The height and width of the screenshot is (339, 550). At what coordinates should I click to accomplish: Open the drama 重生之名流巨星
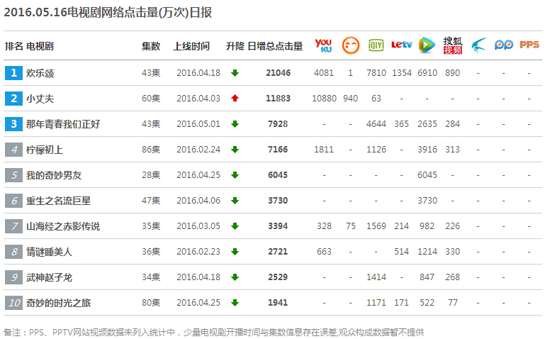(x=59, y=201)
